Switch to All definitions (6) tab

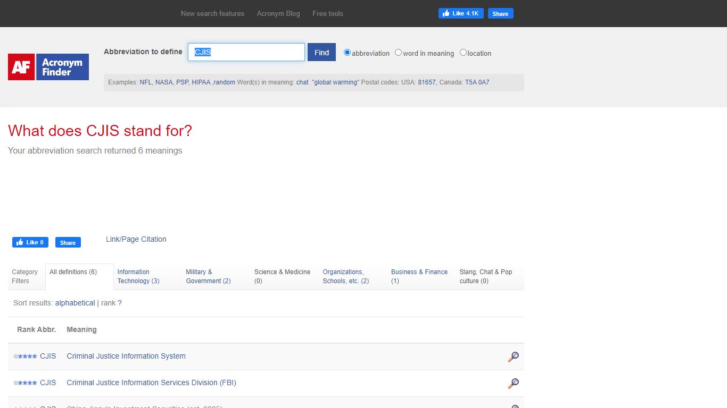pos(79,277)
